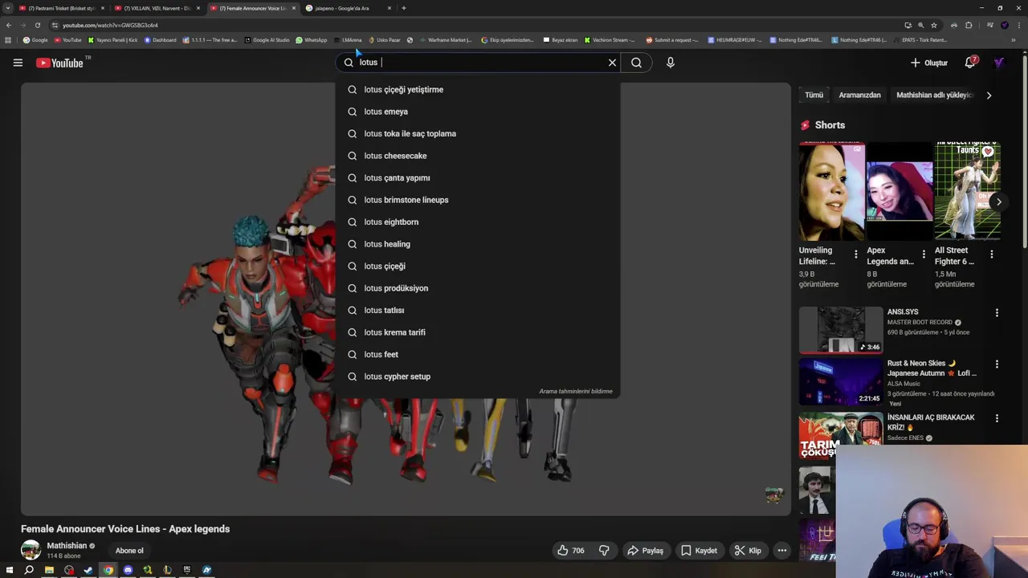Screen dimensions: 1028x578
Task: Open a new browser tab
Action: tap(404, 8)
